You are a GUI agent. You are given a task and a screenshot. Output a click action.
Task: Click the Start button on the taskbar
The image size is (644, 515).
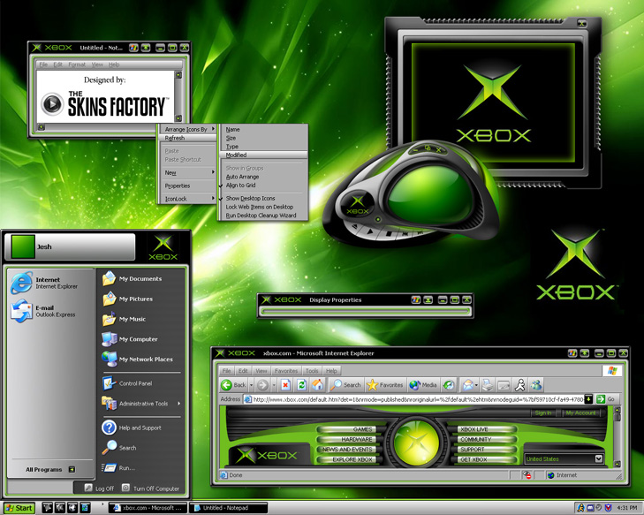click(x=19, y=508)
